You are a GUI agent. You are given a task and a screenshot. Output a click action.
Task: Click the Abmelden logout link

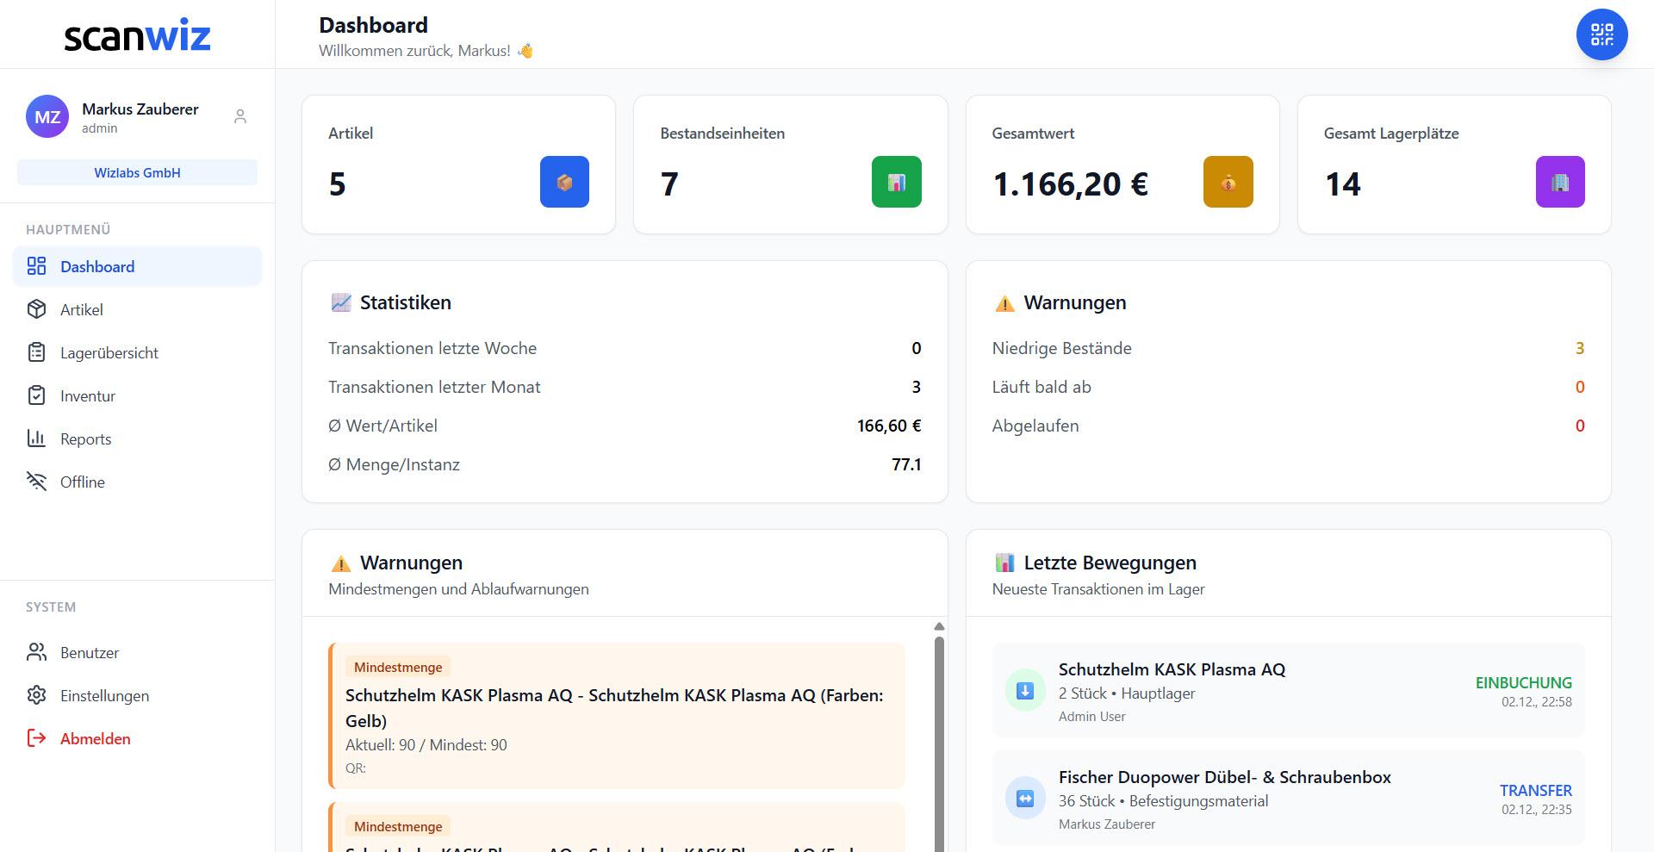(x=95, y=738)
